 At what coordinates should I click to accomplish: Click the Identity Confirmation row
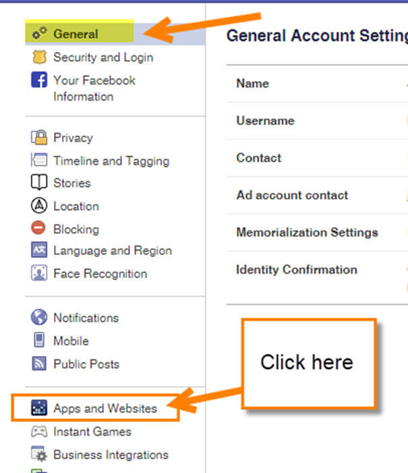tap(317, 278)
